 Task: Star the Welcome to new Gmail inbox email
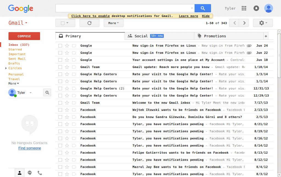(67, 103)
